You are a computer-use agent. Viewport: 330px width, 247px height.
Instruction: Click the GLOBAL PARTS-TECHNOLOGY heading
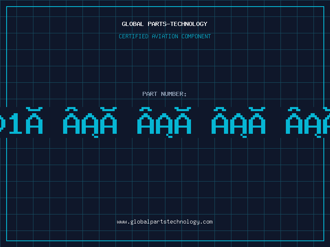pyautogui.click(x=165, y=24)
